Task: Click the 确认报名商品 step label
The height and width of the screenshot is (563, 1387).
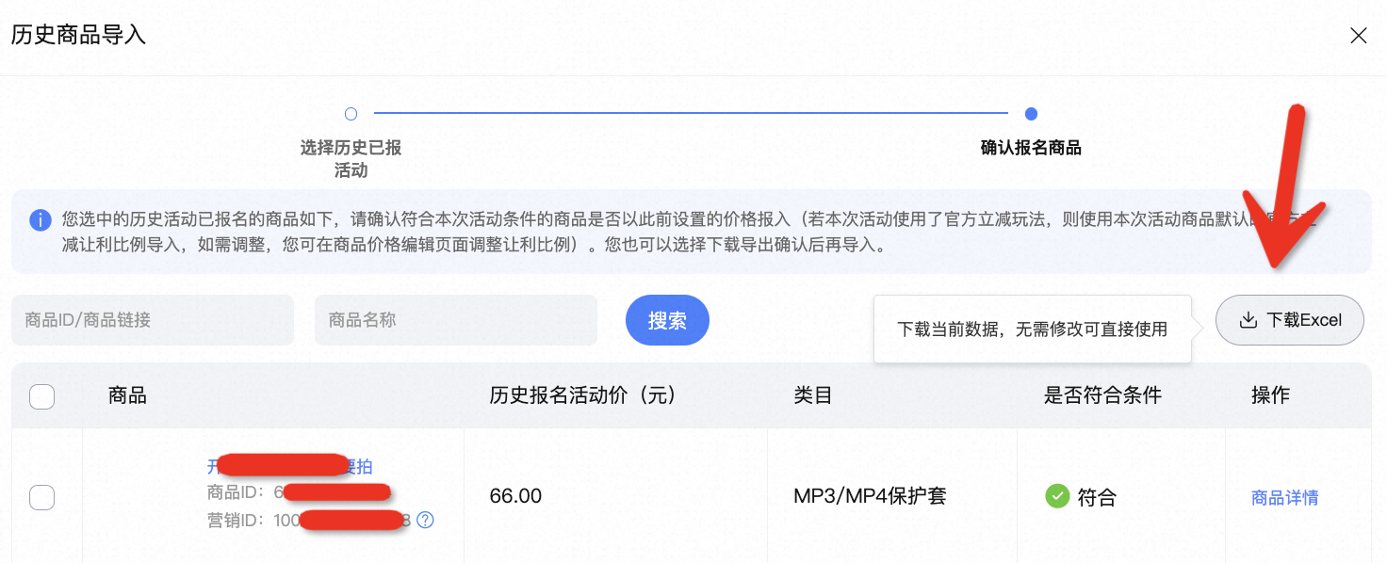Action: click(1031, 148)
